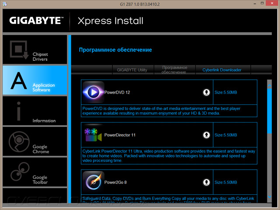Select the Application Software sidebar item
Image resolution: width=280 pixels, height=210 pixels.
click(35, 80)
